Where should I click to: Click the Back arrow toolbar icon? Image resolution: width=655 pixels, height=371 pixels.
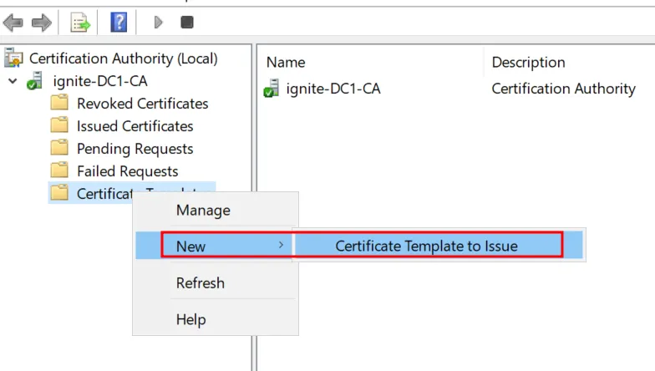(13, 23)
